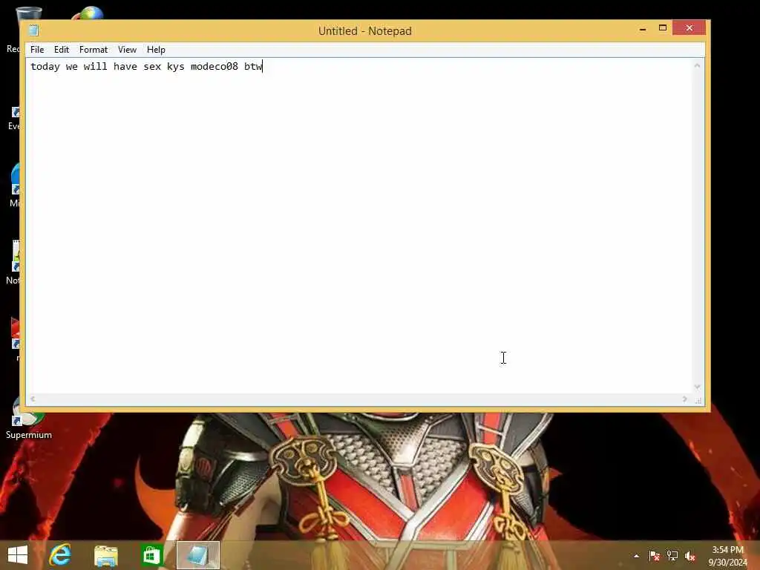The image size is (760, 570).
Task: Click the vertical scrollbar up arrow
Action: (697, 65)
